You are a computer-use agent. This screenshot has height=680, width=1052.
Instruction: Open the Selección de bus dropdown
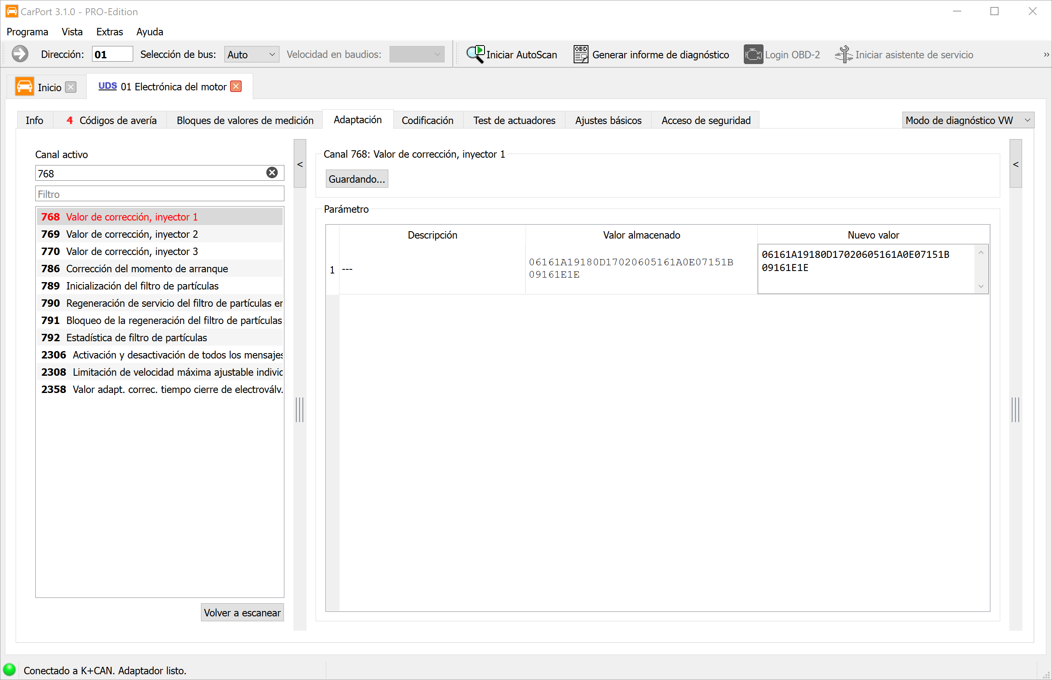251,54
